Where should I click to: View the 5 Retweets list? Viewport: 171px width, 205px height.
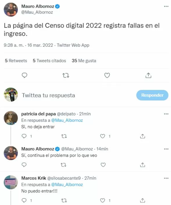click(16, 61)
